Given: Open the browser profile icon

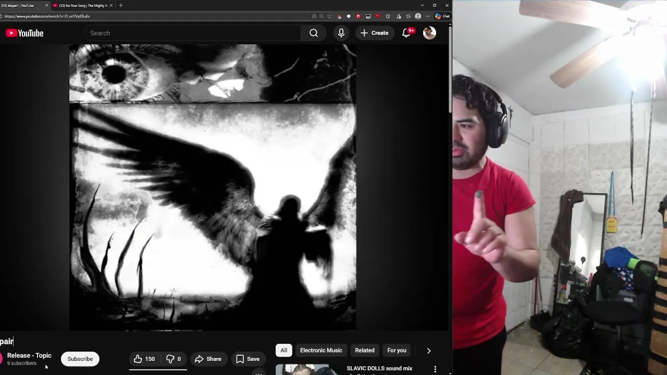Looking at the screenshot, I should tap(418, 16).
